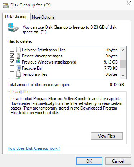Confirm cleanup with the OK button

point(89,161)
